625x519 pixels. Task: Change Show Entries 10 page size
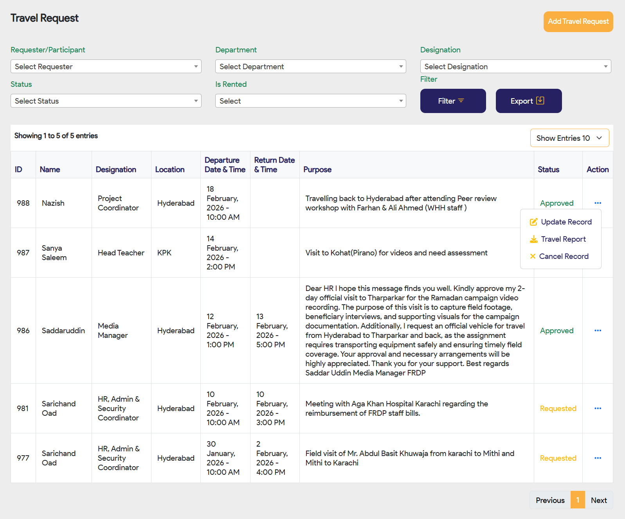click(x=569, y=138)
